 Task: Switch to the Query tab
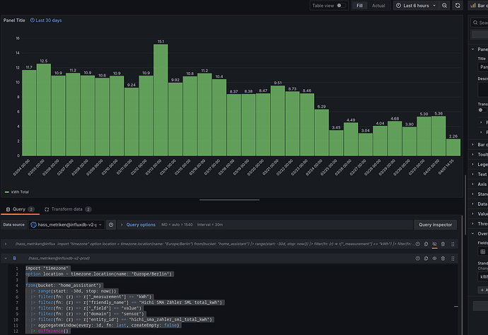[x=21, y=209]
